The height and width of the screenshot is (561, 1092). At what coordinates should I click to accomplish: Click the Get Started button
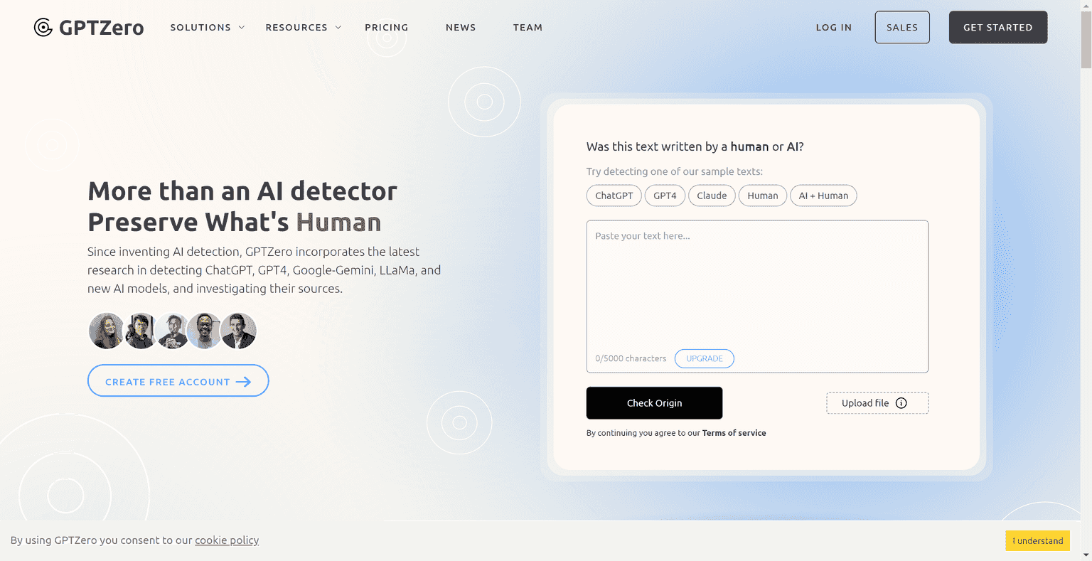tap(998, 27)
